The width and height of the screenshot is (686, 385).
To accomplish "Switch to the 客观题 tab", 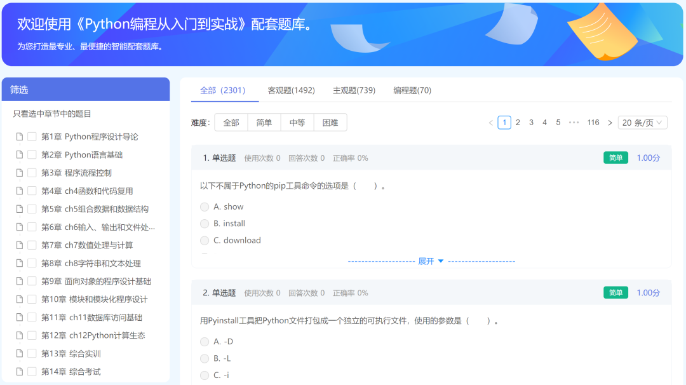I will pos(291,90).
